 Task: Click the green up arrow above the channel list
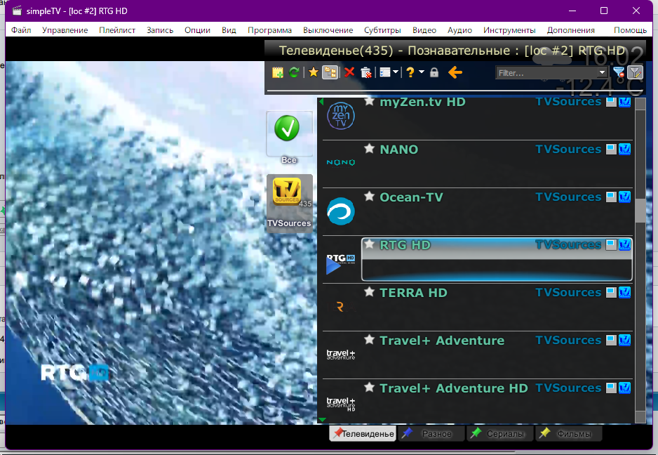321,101
